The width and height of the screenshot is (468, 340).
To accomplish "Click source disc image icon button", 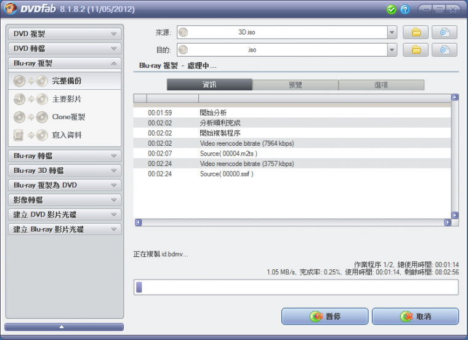I will (445, 32).
